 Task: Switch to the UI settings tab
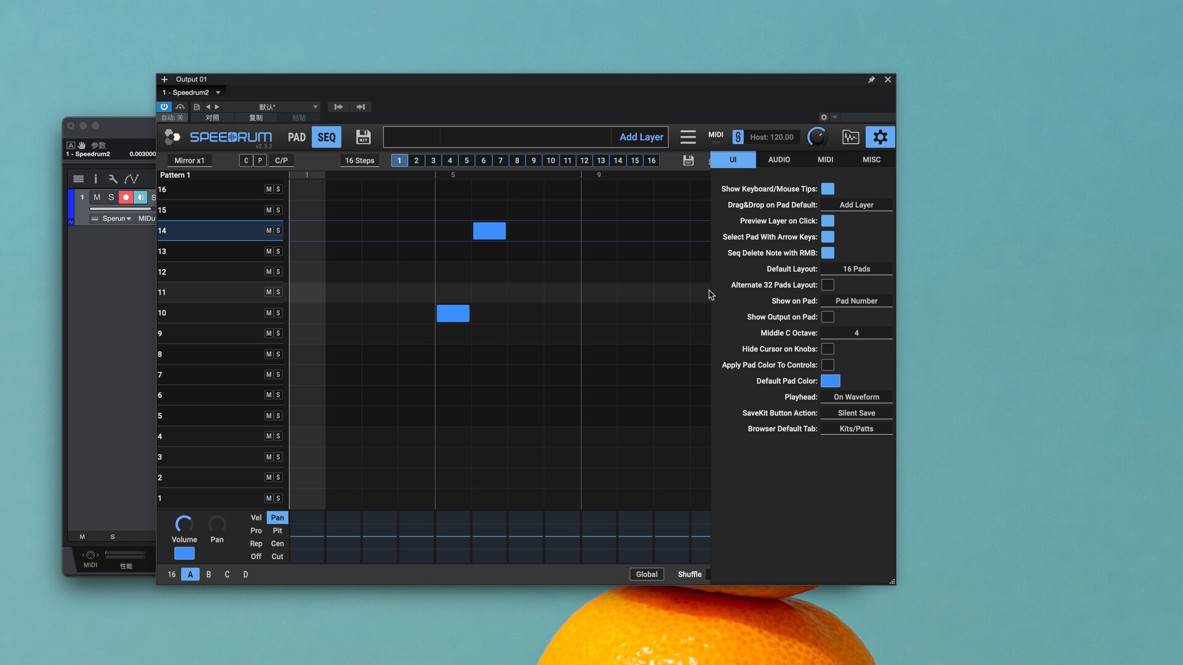[733, 159]
